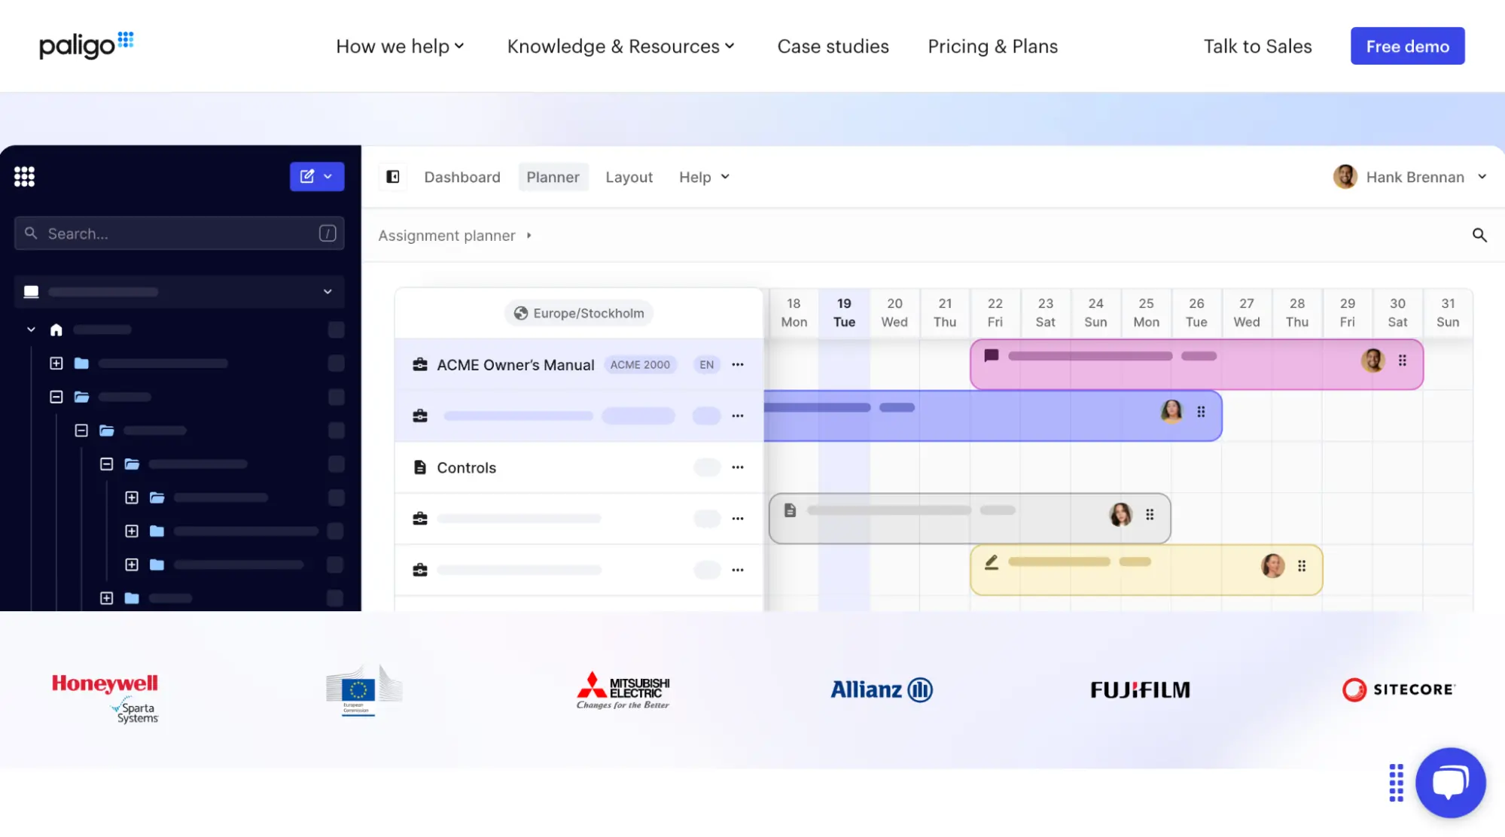Click Hank Brennan's avatar picture
This screenshot has height=837, width=1505.
click(1345, 177)
